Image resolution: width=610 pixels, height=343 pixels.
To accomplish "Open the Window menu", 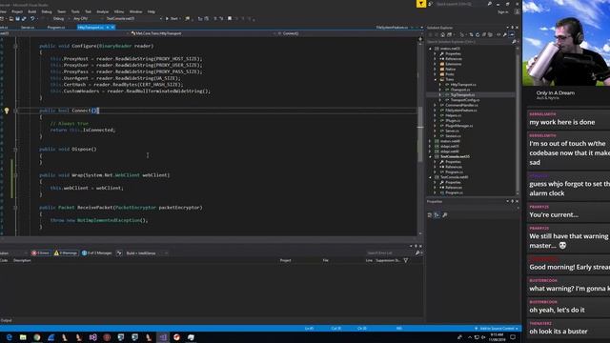I will pos(135,11).
